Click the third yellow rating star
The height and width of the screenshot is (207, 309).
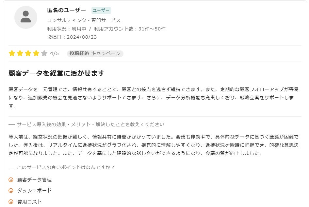click(x=28, y=53)
